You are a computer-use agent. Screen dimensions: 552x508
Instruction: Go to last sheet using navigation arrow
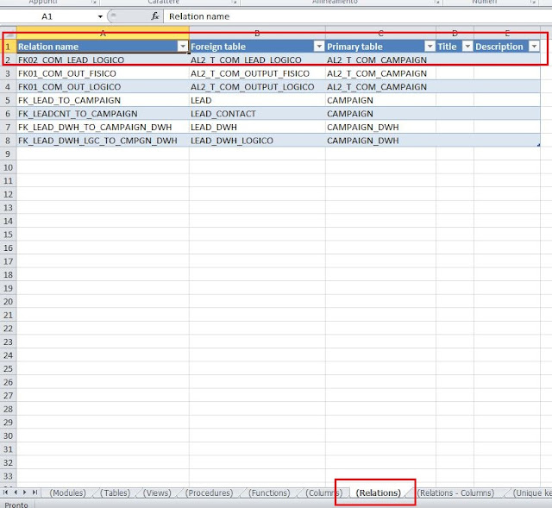(34, 492)
